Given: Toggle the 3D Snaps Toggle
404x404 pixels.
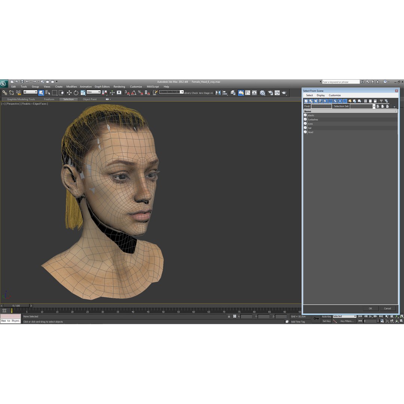Looking at the screenshot, I should click(x=127, y=93).
